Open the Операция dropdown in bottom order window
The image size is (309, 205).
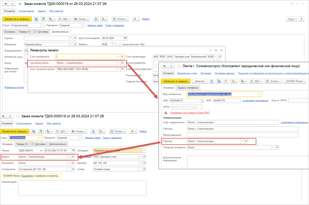coord(144,151)
